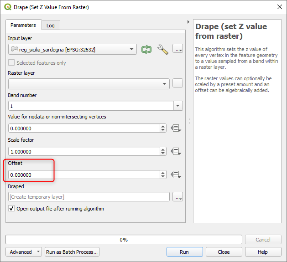
Task: Collapse the help panel with arrow
Action: click(188, 22)
